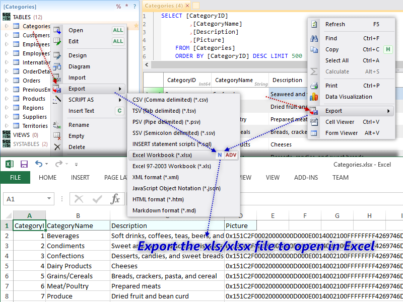Click the Export icon in grid context menu
403x302 pixels.
click(314, 111)
